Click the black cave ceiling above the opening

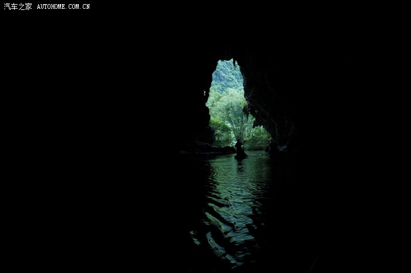coord(229,29)
